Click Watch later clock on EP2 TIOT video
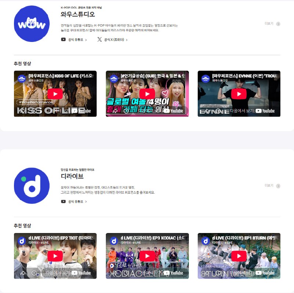The width and height of the screenshot is (294, 293). pyautogui.click(x=34, y=273)
